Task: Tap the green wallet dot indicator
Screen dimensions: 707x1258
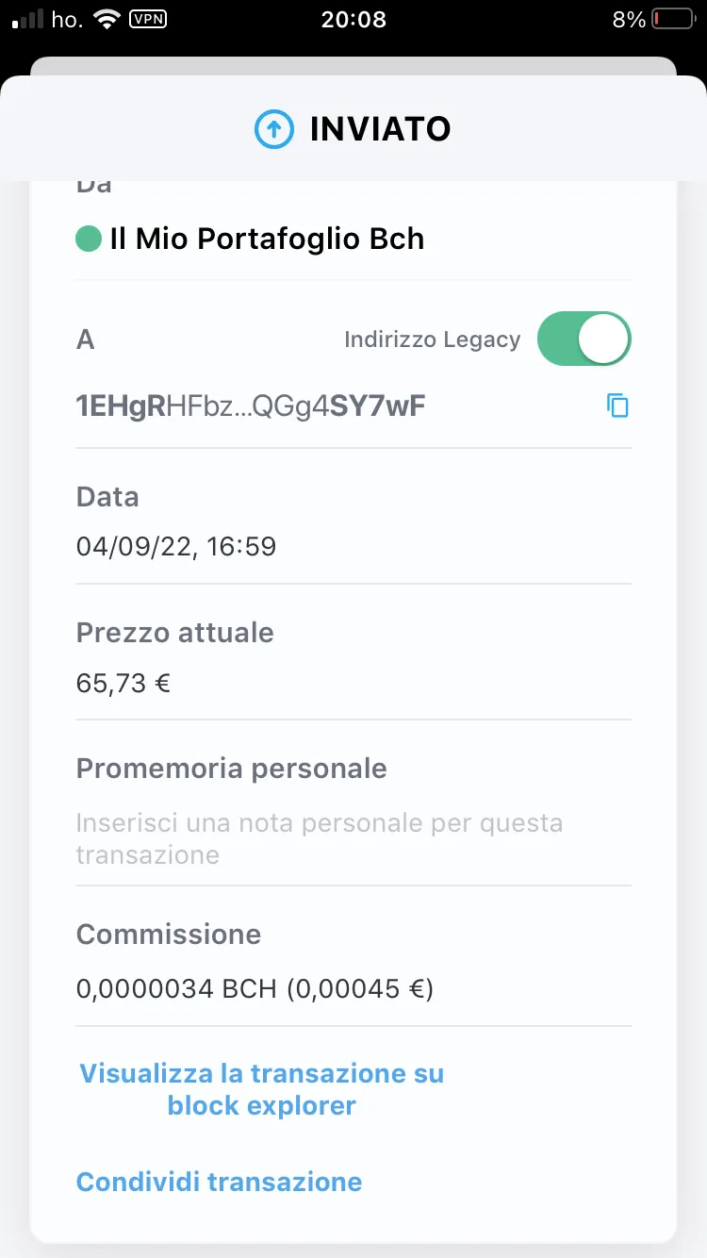Action: [89, 239]
